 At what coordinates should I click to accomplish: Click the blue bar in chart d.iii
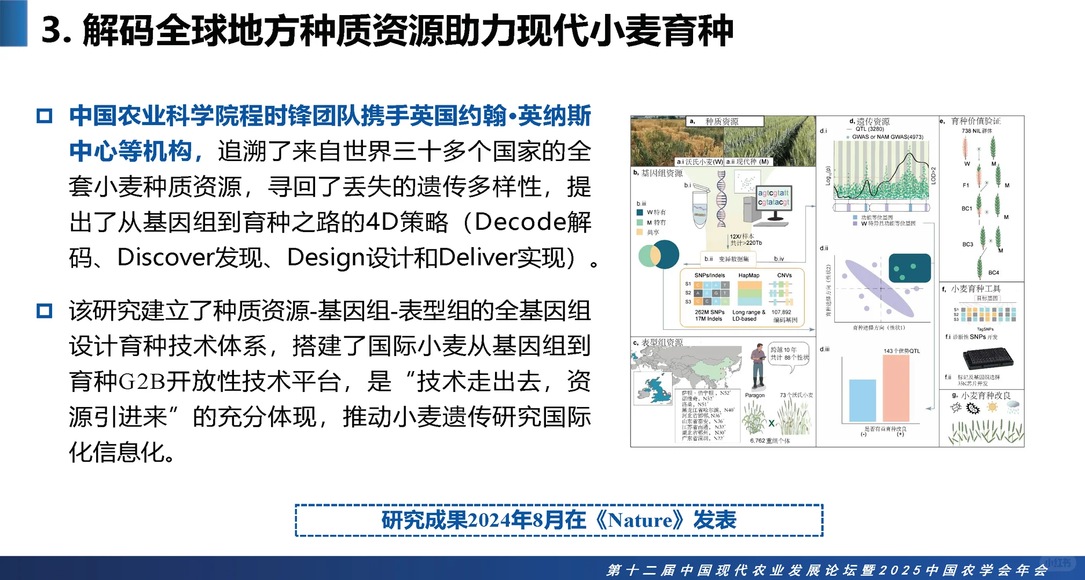point(862,401)
